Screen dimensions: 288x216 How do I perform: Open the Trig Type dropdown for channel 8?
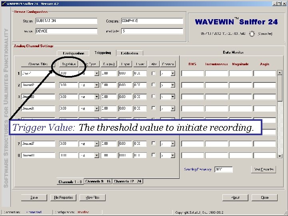[97, 155]
